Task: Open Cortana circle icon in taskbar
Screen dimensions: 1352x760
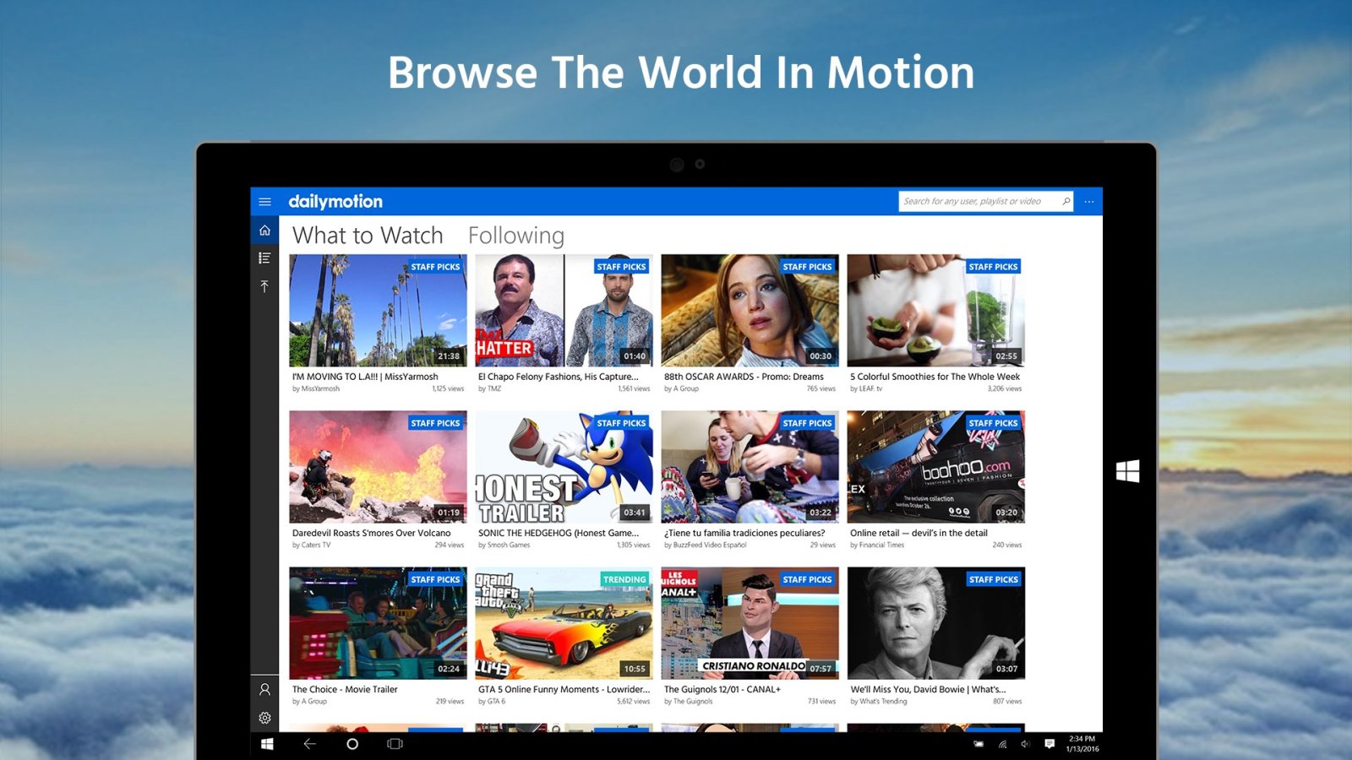Action: pyautogui.click(x=352, y=744)
